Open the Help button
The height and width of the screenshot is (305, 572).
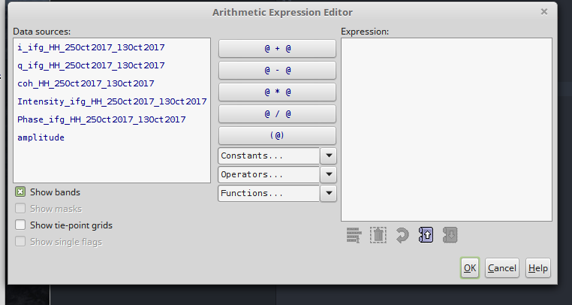537,268
